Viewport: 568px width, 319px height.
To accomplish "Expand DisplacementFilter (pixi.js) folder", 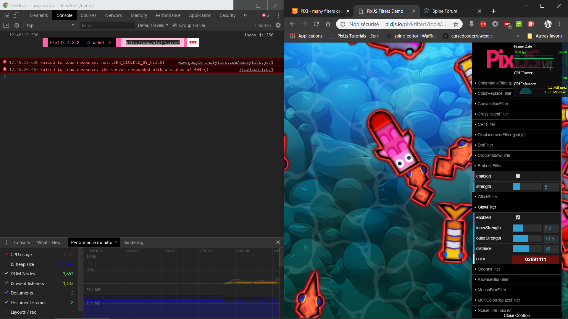I will [x=516, y=135].
